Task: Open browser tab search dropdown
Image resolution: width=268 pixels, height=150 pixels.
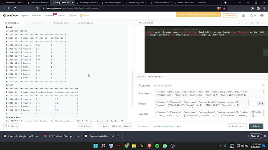Action: point(240,3)
